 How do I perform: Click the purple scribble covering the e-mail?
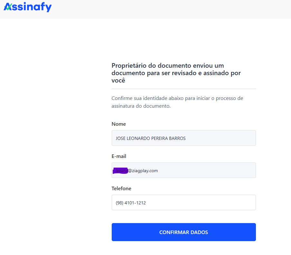coord(120,171)
